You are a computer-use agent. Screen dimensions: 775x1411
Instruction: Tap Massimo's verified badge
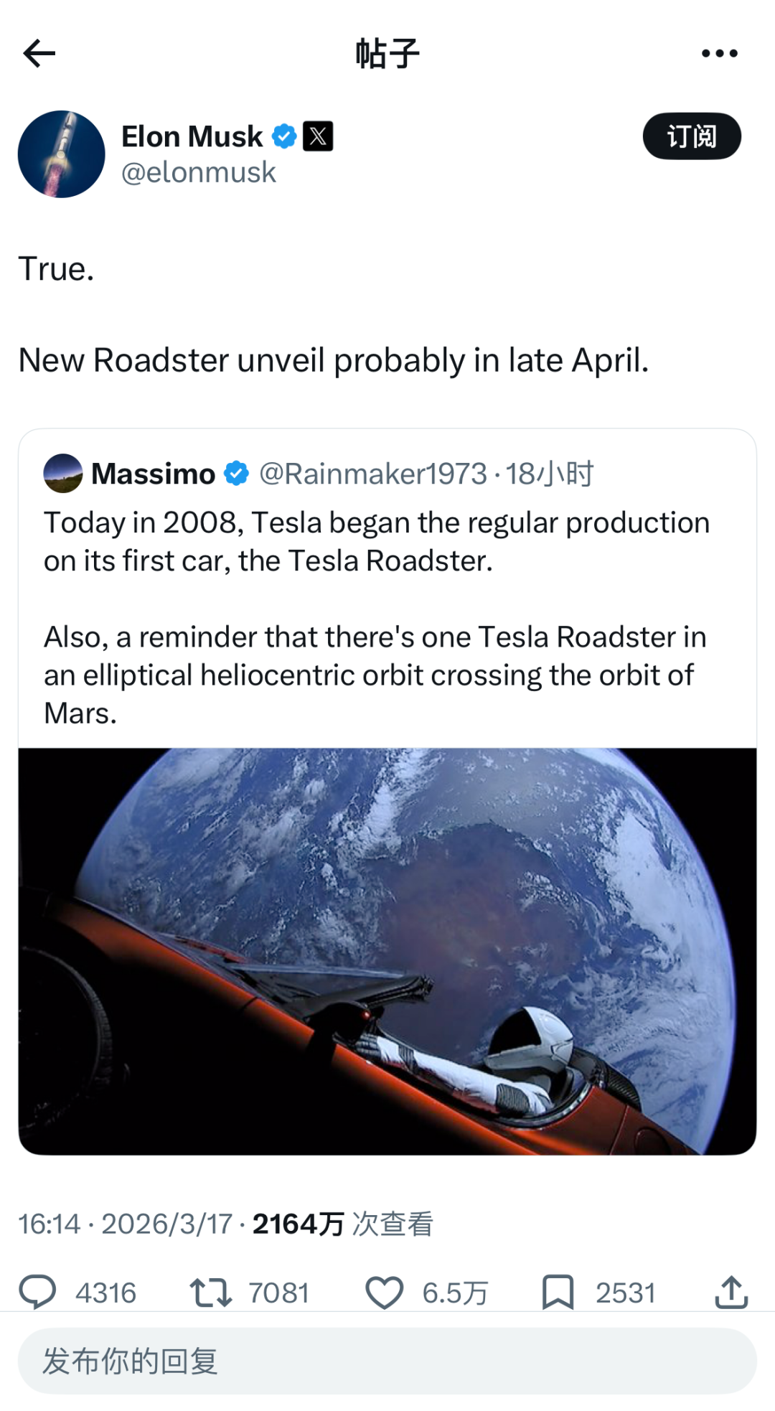point(236,474)
